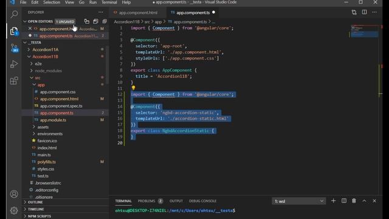
Task: Select the DEBUG CONSOLE panel tab
Action: [x=202, y=201]
